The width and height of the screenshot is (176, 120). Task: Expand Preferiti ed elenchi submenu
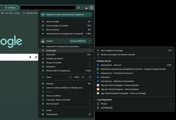coord(66,59)
